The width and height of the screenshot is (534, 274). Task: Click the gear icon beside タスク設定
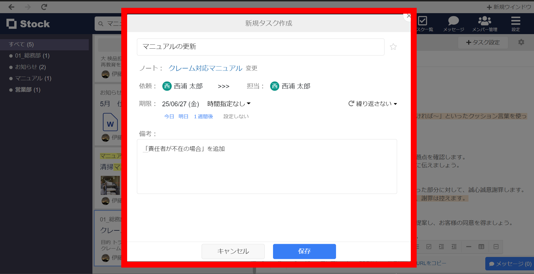tap(521, 42)
